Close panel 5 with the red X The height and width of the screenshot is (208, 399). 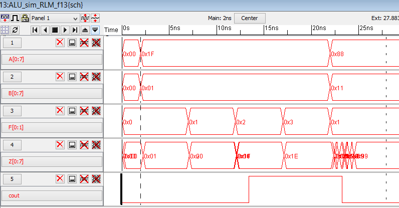[60, 179]
